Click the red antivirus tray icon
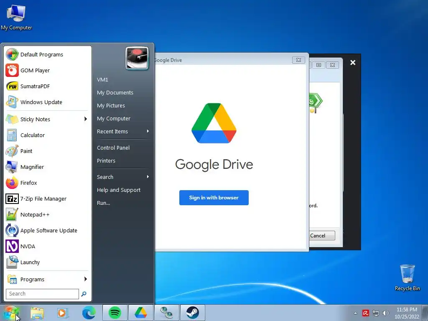This screenshot has height=321, width=428. (365, 313)
